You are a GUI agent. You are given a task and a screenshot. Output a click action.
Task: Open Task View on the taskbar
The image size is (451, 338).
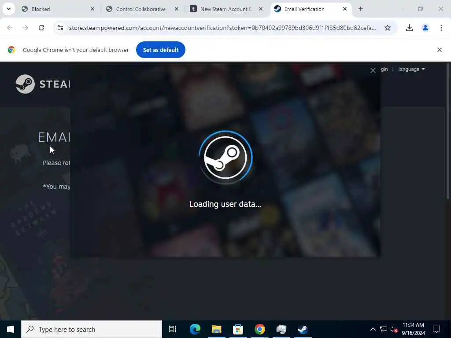pyautogui.click(x=173, y=329)
